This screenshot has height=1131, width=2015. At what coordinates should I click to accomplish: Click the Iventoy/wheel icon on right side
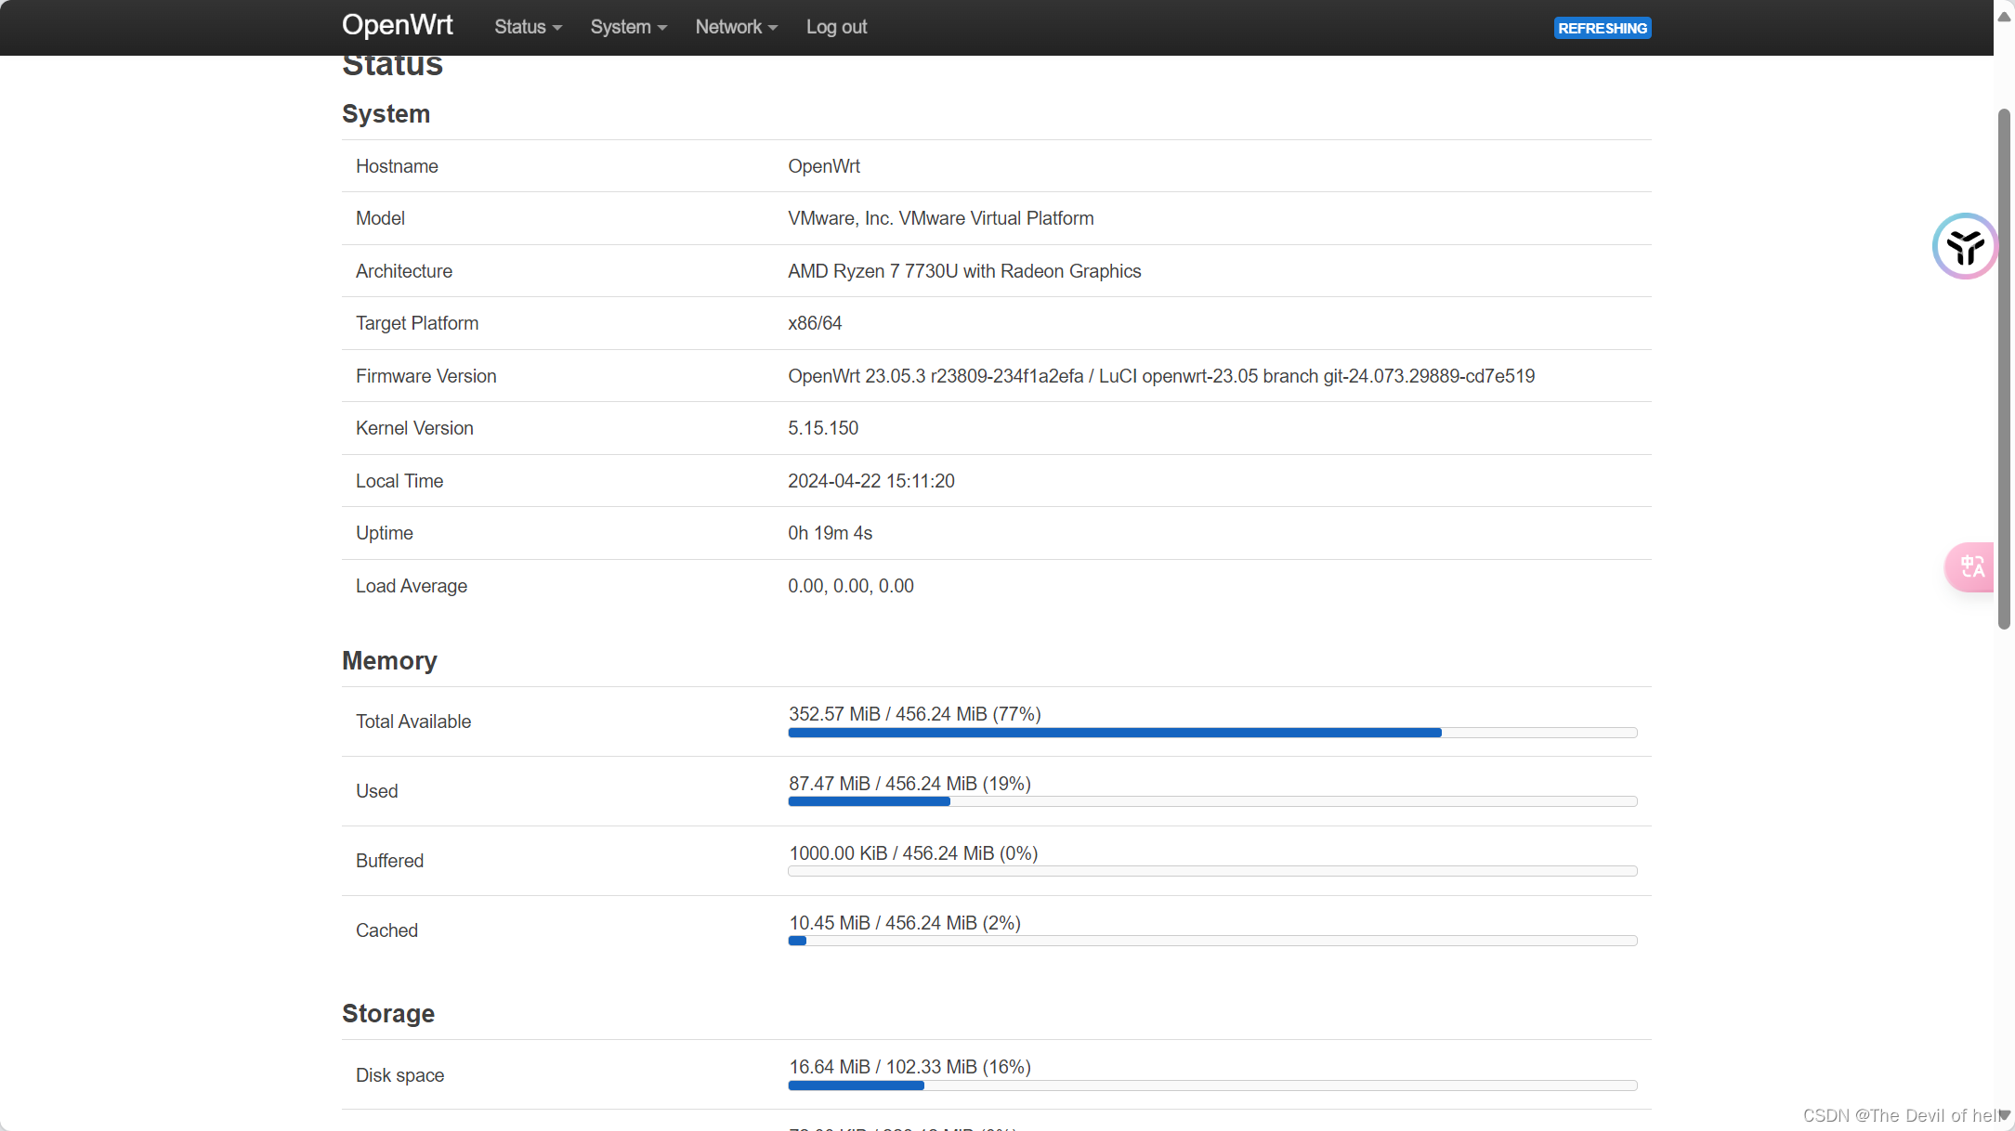[x=1964, y=246]
